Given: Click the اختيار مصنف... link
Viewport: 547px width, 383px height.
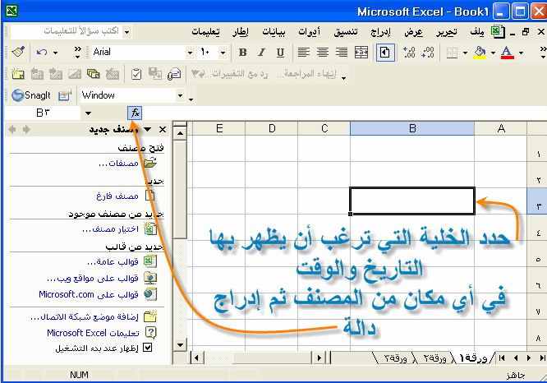Looking at the screenshot, I should (111, 229).
